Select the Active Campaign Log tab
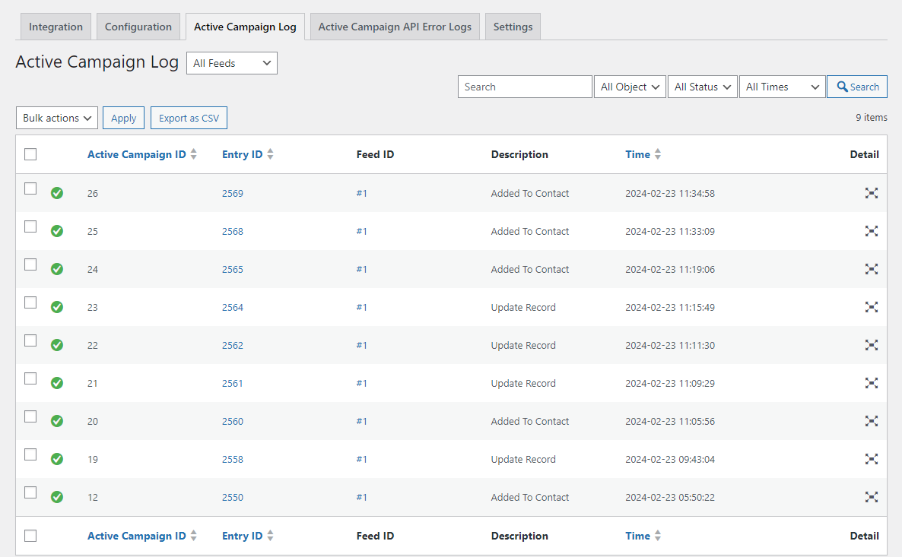The width and height of the screenshot is (902, 557). (245, 27)
